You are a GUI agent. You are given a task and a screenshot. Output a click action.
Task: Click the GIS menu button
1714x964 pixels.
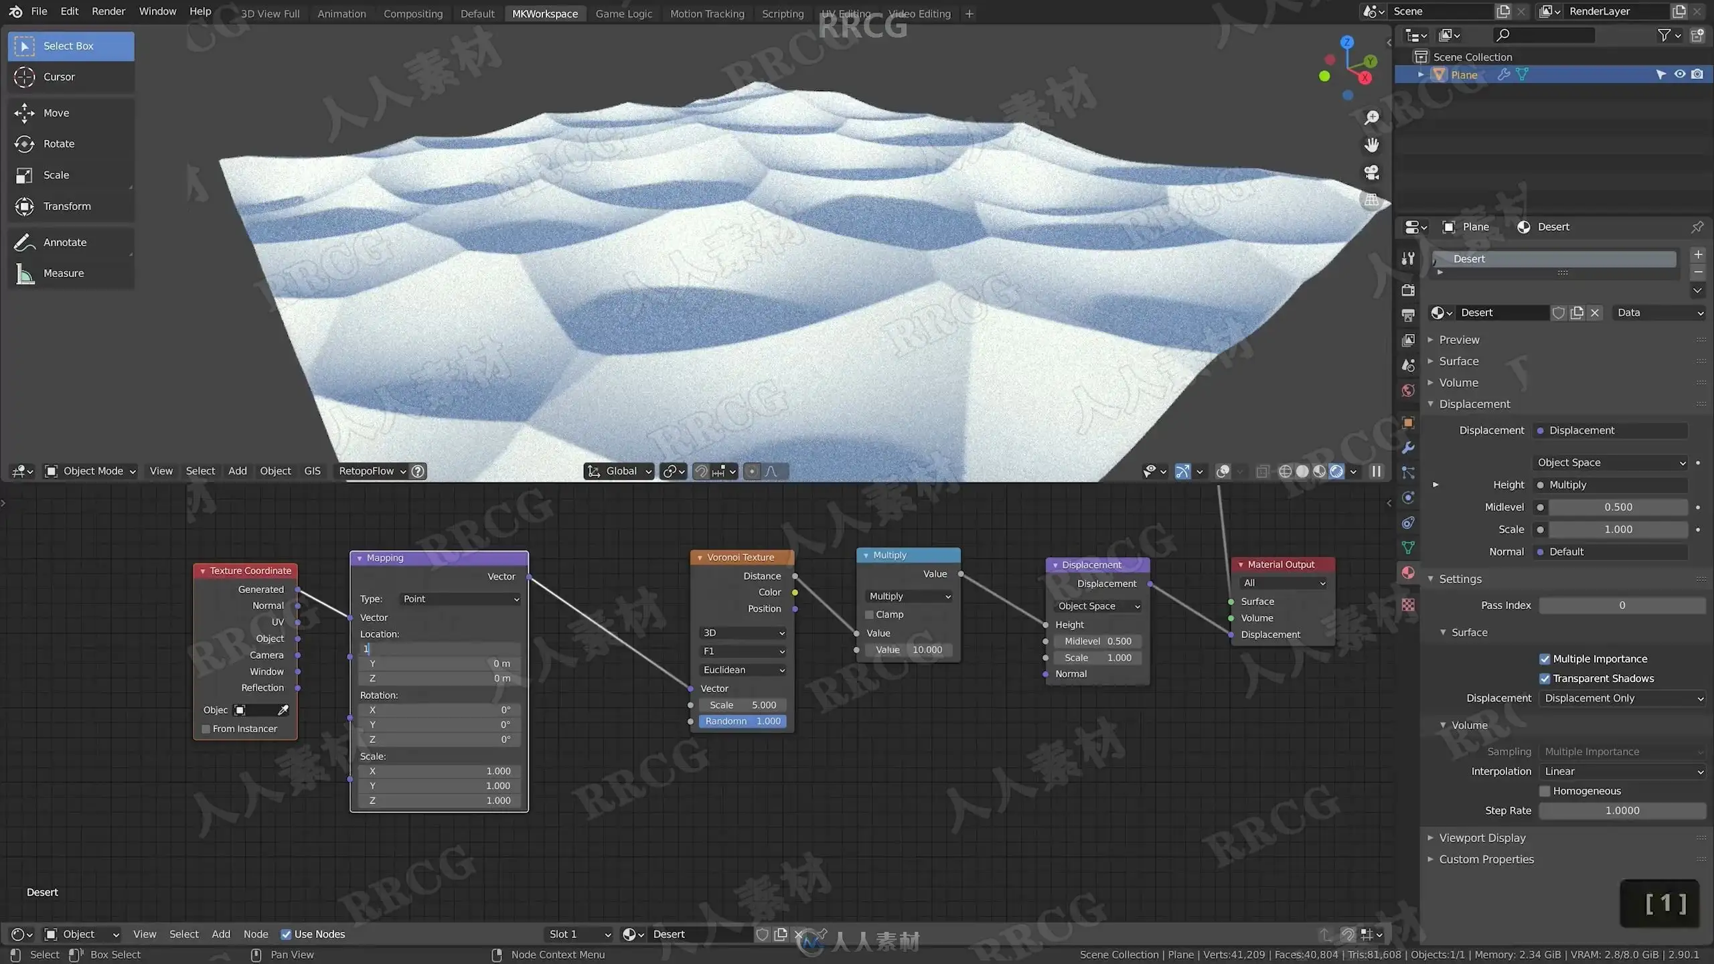(312, 471)
